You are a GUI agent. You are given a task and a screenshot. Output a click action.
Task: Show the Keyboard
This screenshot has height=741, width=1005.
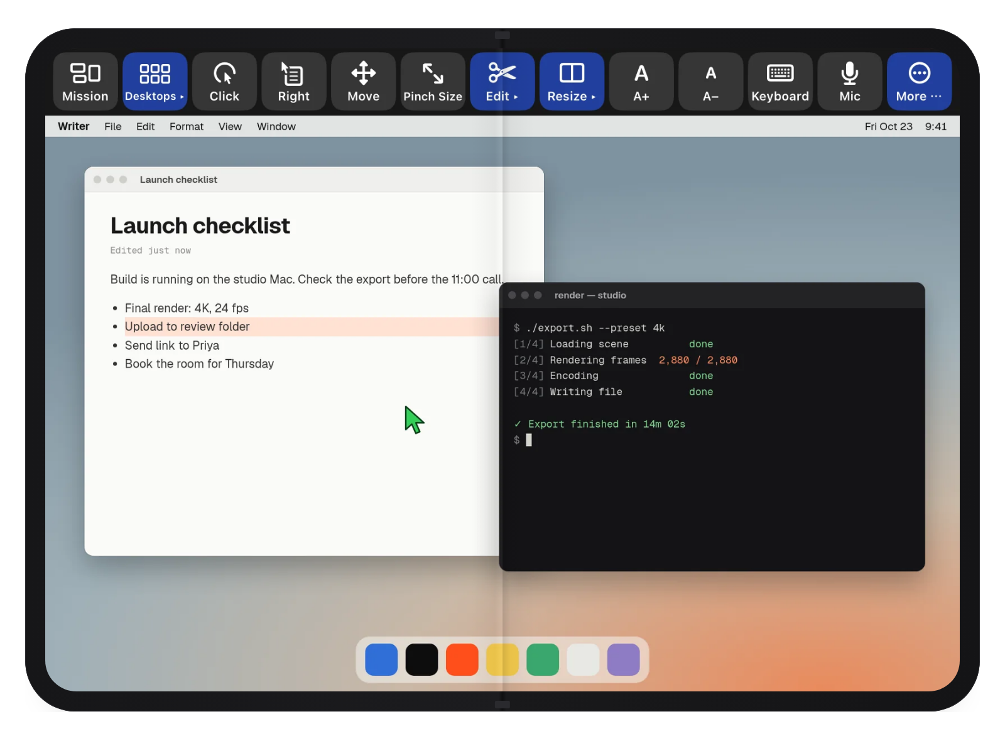tap(780, 82)
